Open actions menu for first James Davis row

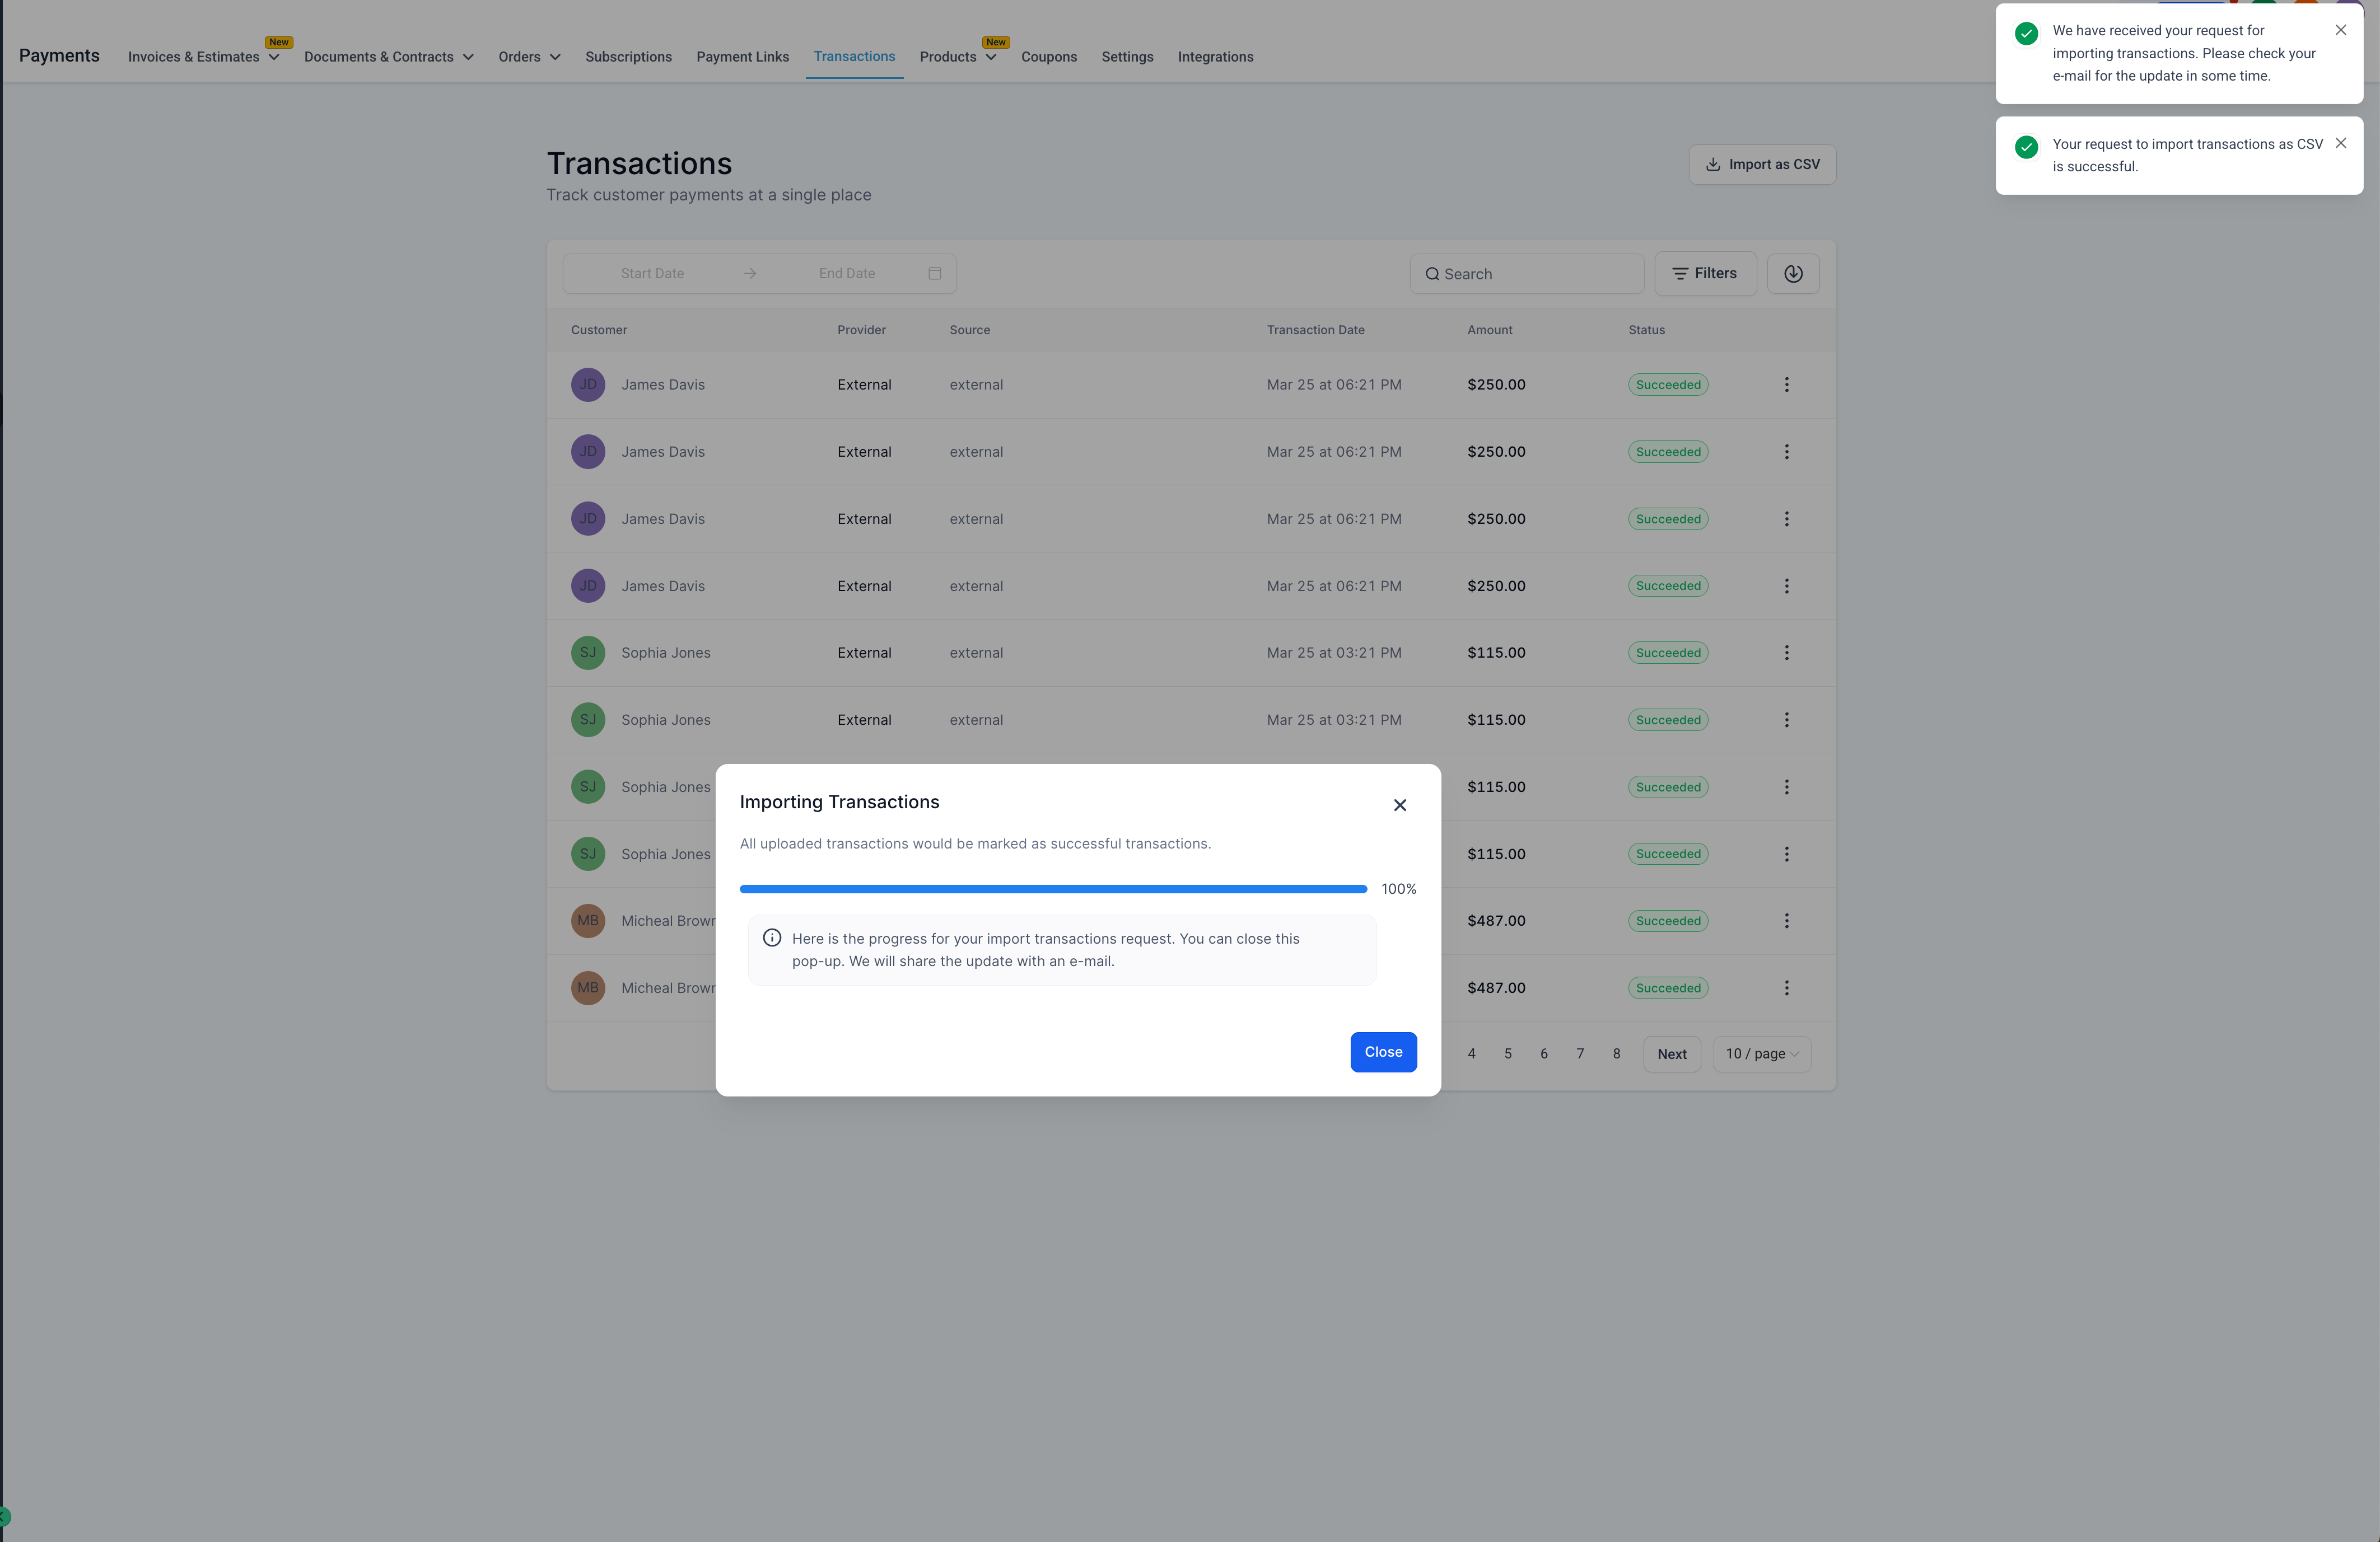pos(1786,385)
